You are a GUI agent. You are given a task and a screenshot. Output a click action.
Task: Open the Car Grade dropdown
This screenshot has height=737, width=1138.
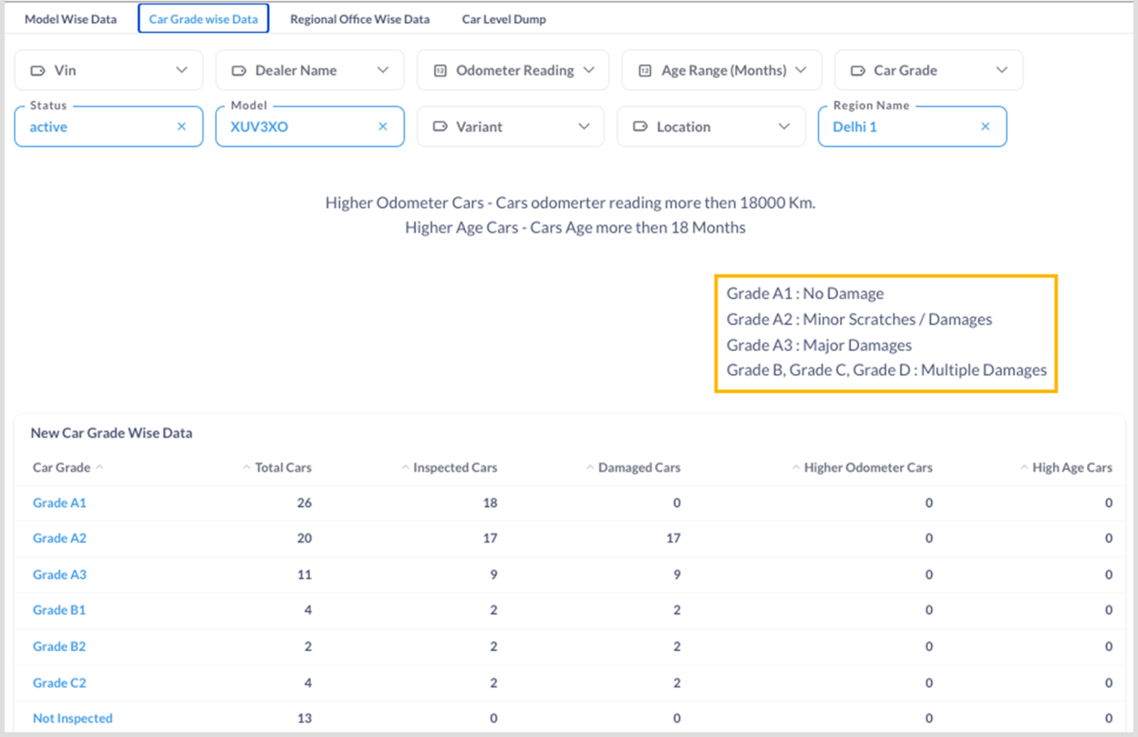pos(1002,70)
